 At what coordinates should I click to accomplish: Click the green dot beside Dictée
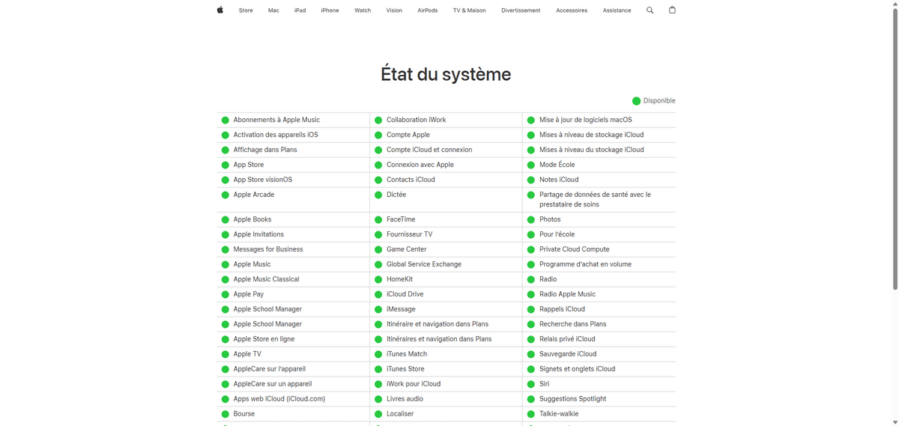(x=378, y=195)
